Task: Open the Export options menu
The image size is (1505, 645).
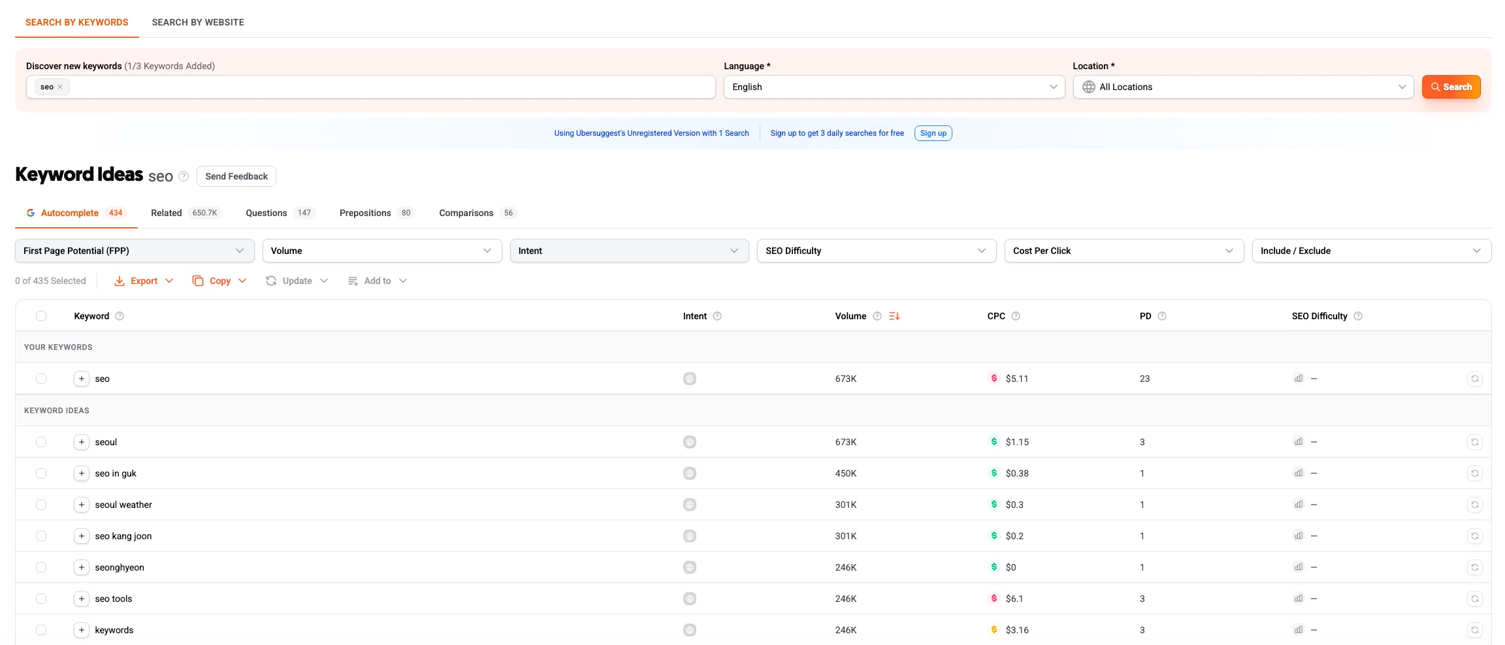Action: pyautogui.click(x=144, y=281)
